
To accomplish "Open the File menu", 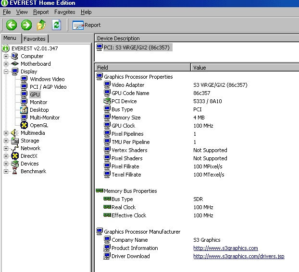I will click(7, 12).
